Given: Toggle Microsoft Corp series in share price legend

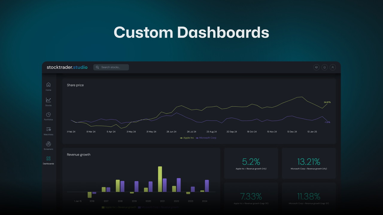Looking at the screenshot, I should (x=206, y=138).
